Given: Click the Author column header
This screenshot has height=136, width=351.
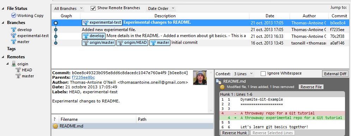Looking at the screenshot, I should pos(309,16).
